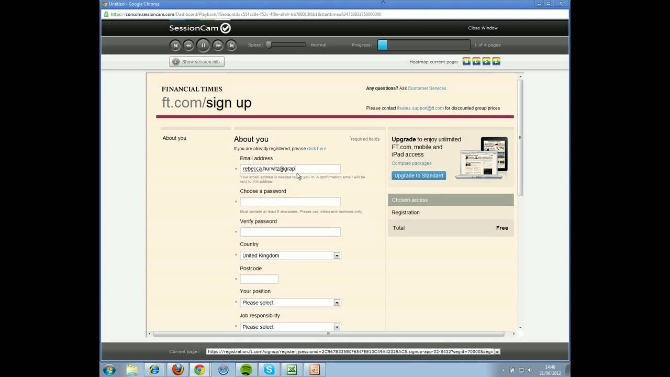This screenshot has height=377, width=670.
Task: Click the 'Chosen access' header
Action: (410, 200)
